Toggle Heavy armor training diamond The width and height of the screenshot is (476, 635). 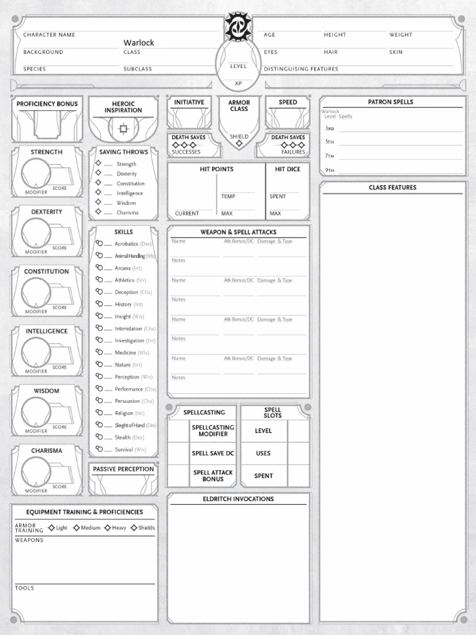click(x=107, y=528)
